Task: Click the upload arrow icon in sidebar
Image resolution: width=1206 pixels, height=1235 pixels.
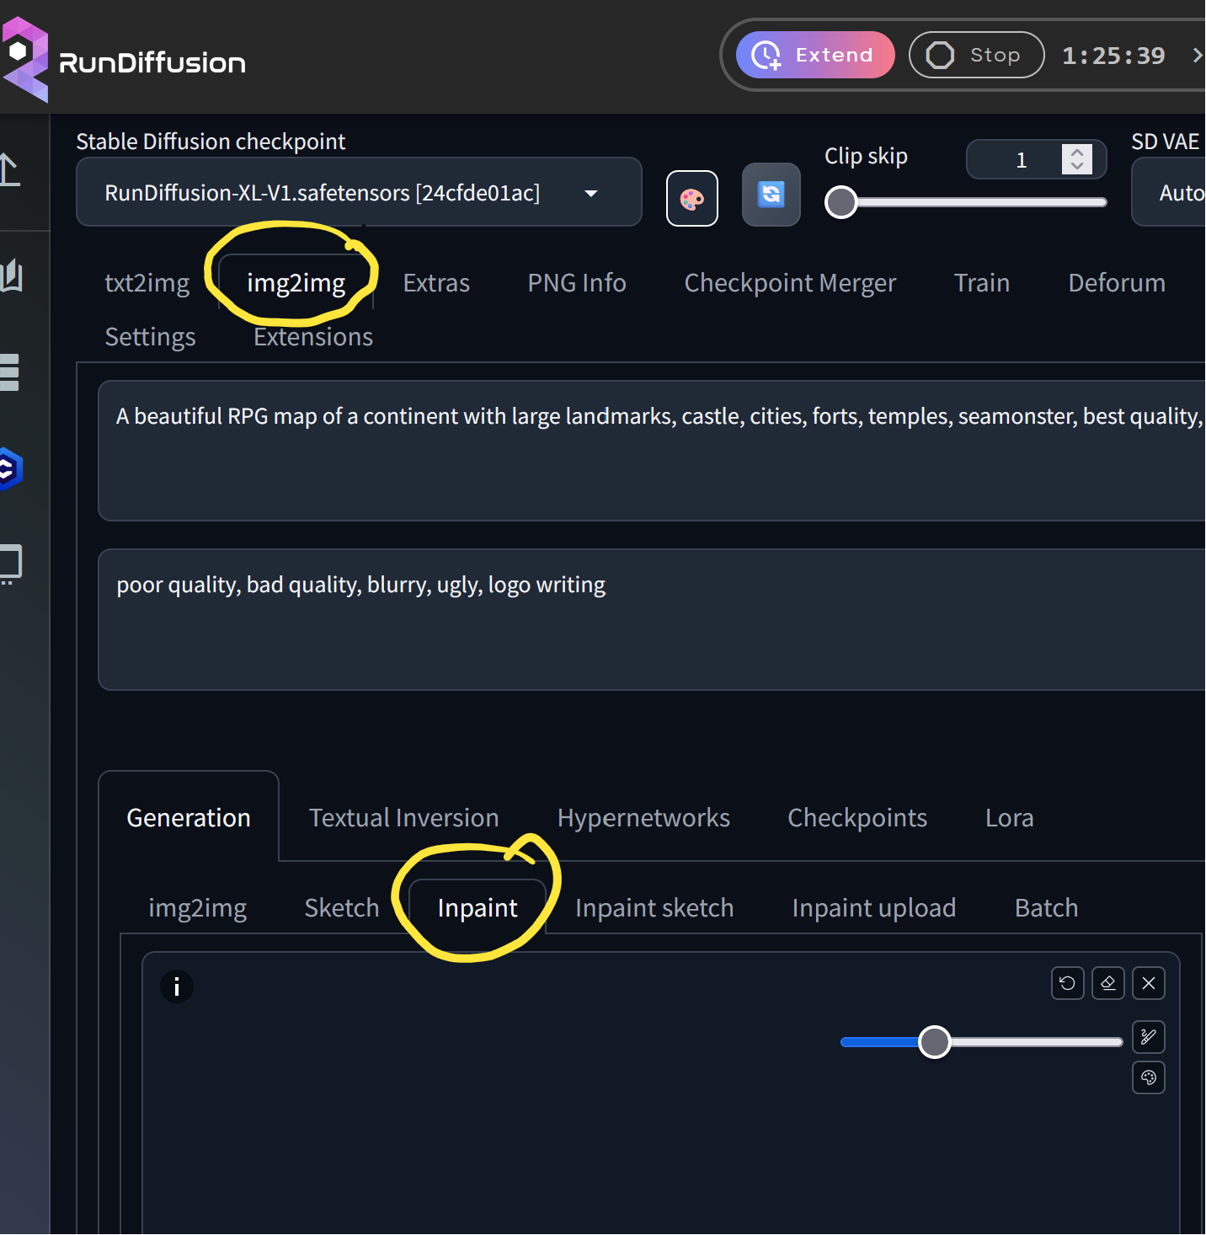Action: 10,169
